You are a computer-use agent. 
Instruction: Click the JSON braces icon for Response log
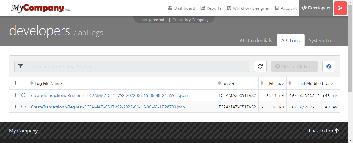(x=23, y=95)
